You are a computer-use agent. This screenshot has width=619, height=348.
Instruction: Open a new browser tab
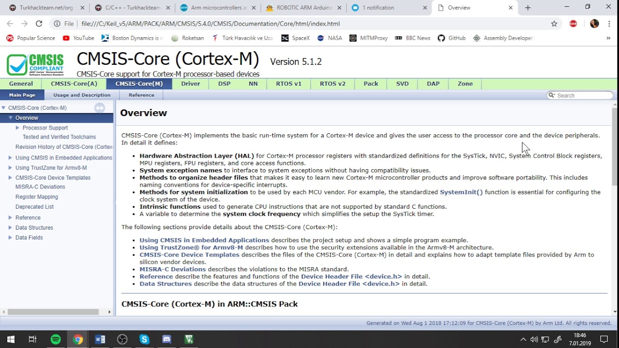[x=528, y=8]
